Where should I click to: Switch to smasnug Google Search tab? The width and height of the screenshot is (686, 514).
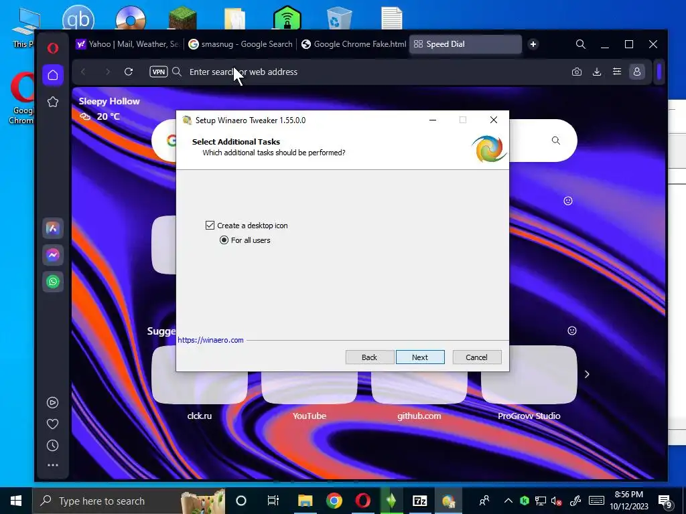point(241,44)
